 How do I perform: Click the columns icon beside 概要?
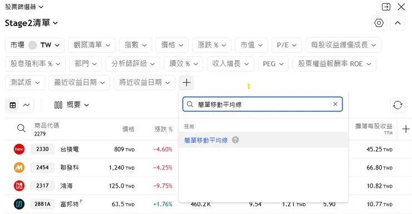click(58, 105)
